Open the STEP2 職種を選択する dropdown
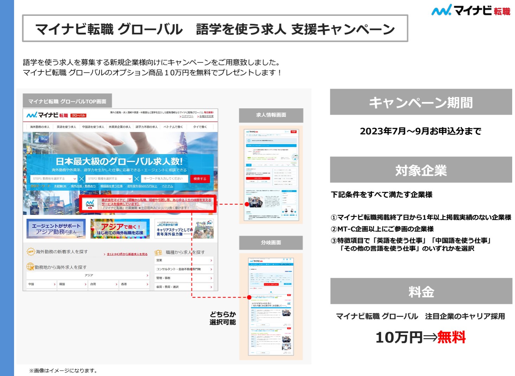 coord(109,179)
